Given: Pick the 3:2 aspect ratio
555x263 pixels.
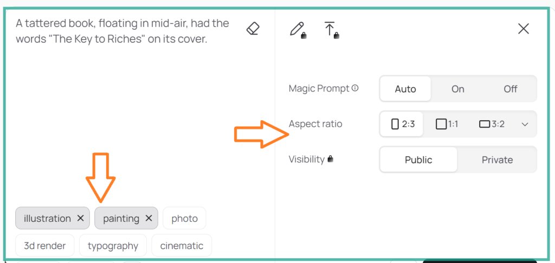Looking at the screenshot, I should point(492,124).
